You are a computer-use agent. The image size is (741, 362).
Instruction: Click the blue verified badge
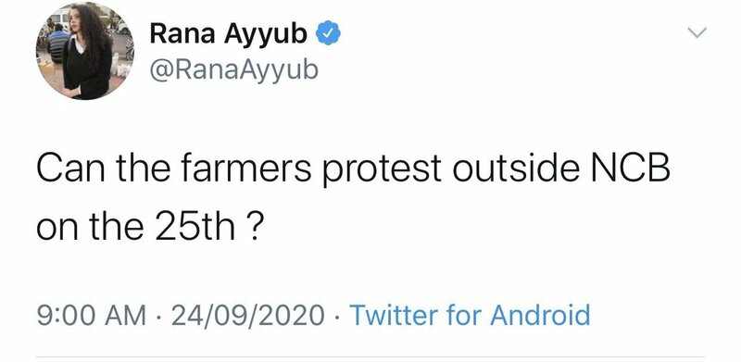pyautogui.click(x=329, y=34)
